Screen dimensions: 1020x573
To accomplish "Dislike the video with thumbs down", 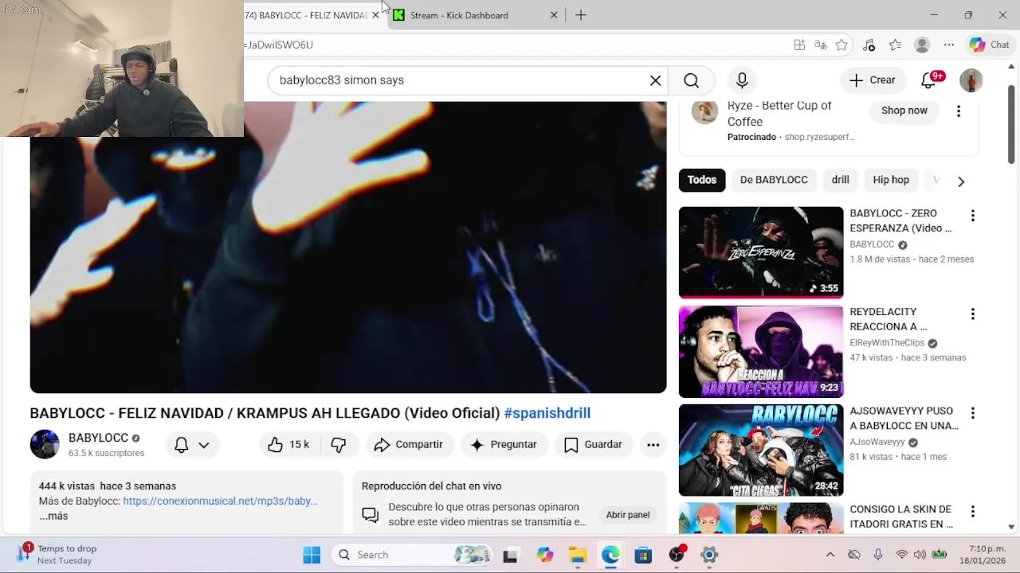I will point(339,445).
